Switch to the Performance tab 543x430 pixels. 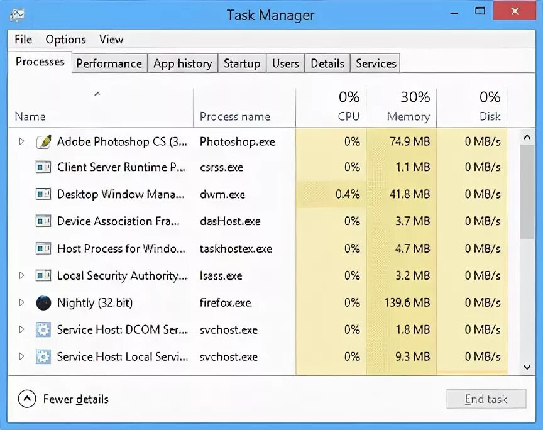point(109,63)
